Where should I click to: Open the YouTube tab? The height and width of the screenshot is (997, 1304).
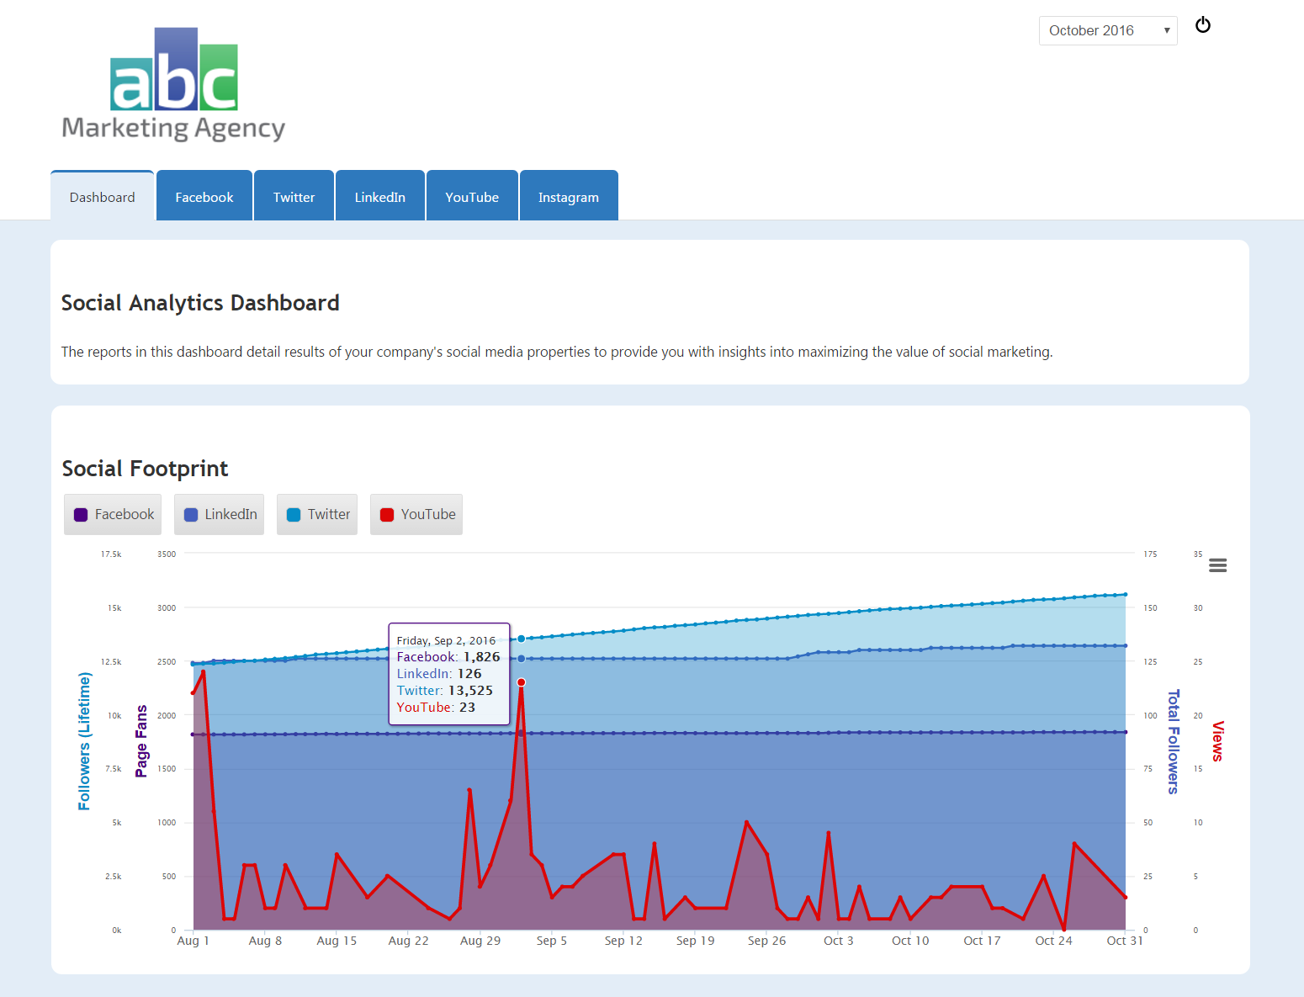pos(472,197)
